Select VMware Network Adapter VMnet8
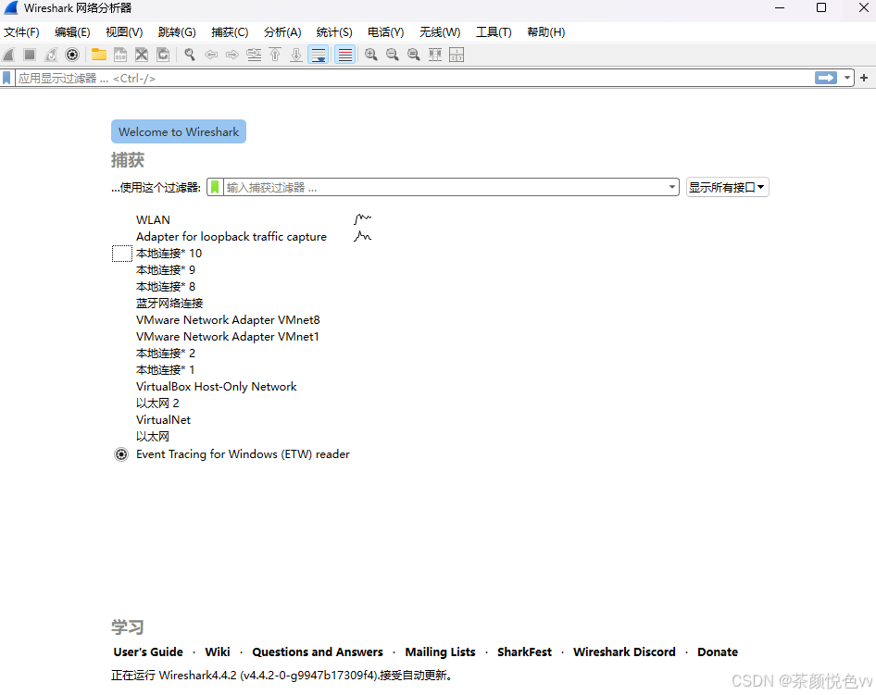Screen dimensions: 876x695 tap(228, 320)
